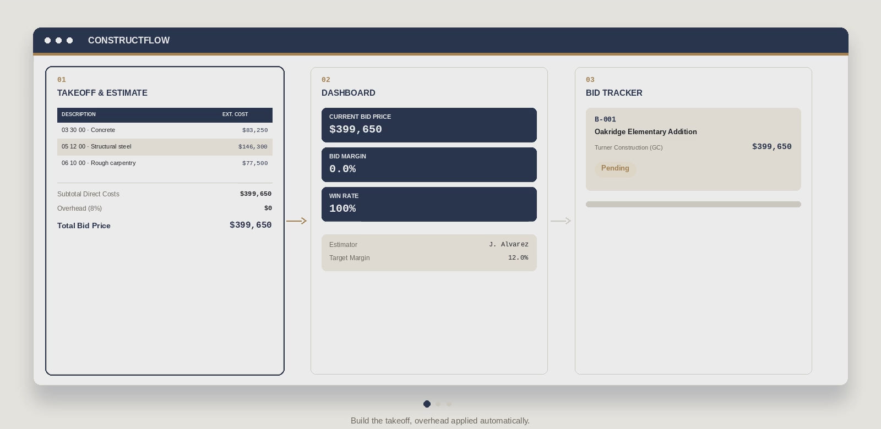The width and height of the screenshot is (881, 429).
Task: Click the gray bar below the bid card
Action: pyautogui.click(x=693, y=204)
